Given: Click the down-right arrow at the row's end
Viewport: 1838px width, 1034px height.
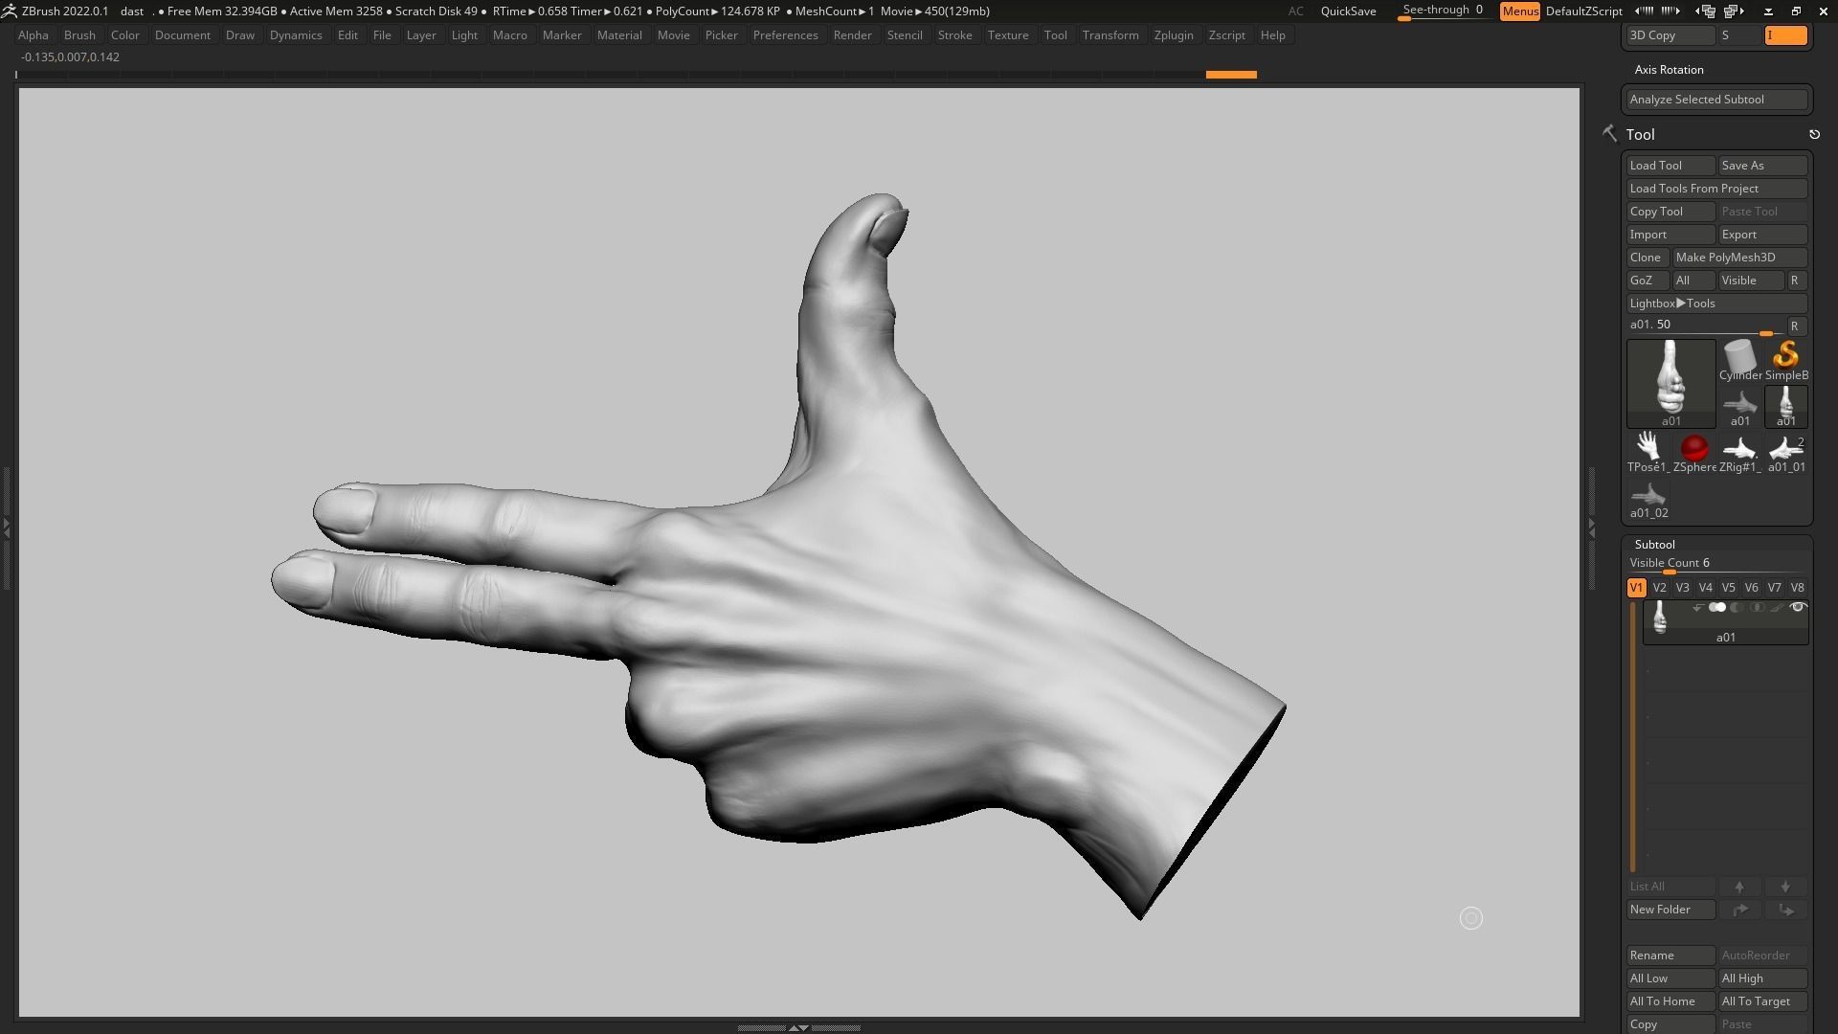Looking at the screenshot, I should point(1785,910).
